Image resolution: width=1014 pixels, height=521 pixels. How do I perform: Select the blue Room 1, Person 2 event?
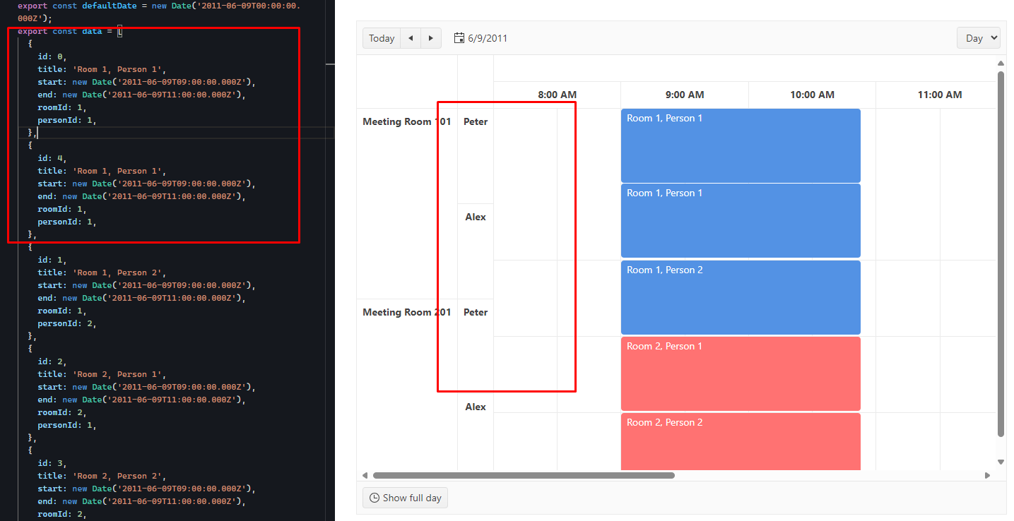(x=740, y=297)
